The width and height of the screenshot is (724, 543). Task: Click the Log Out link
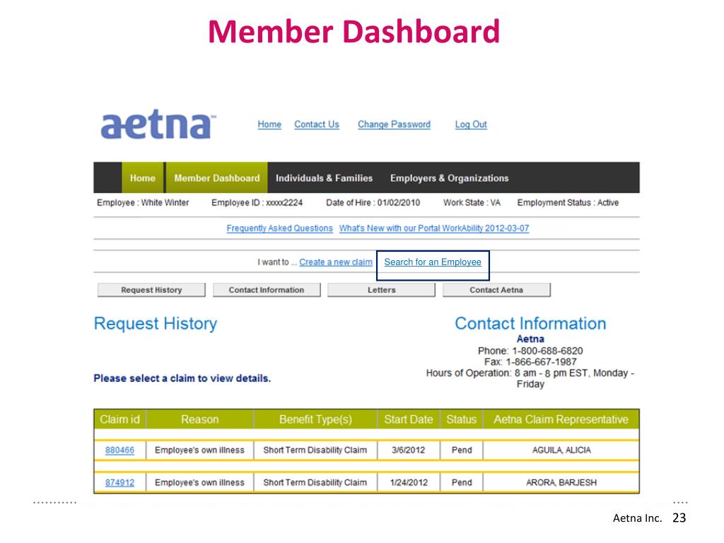471,124
